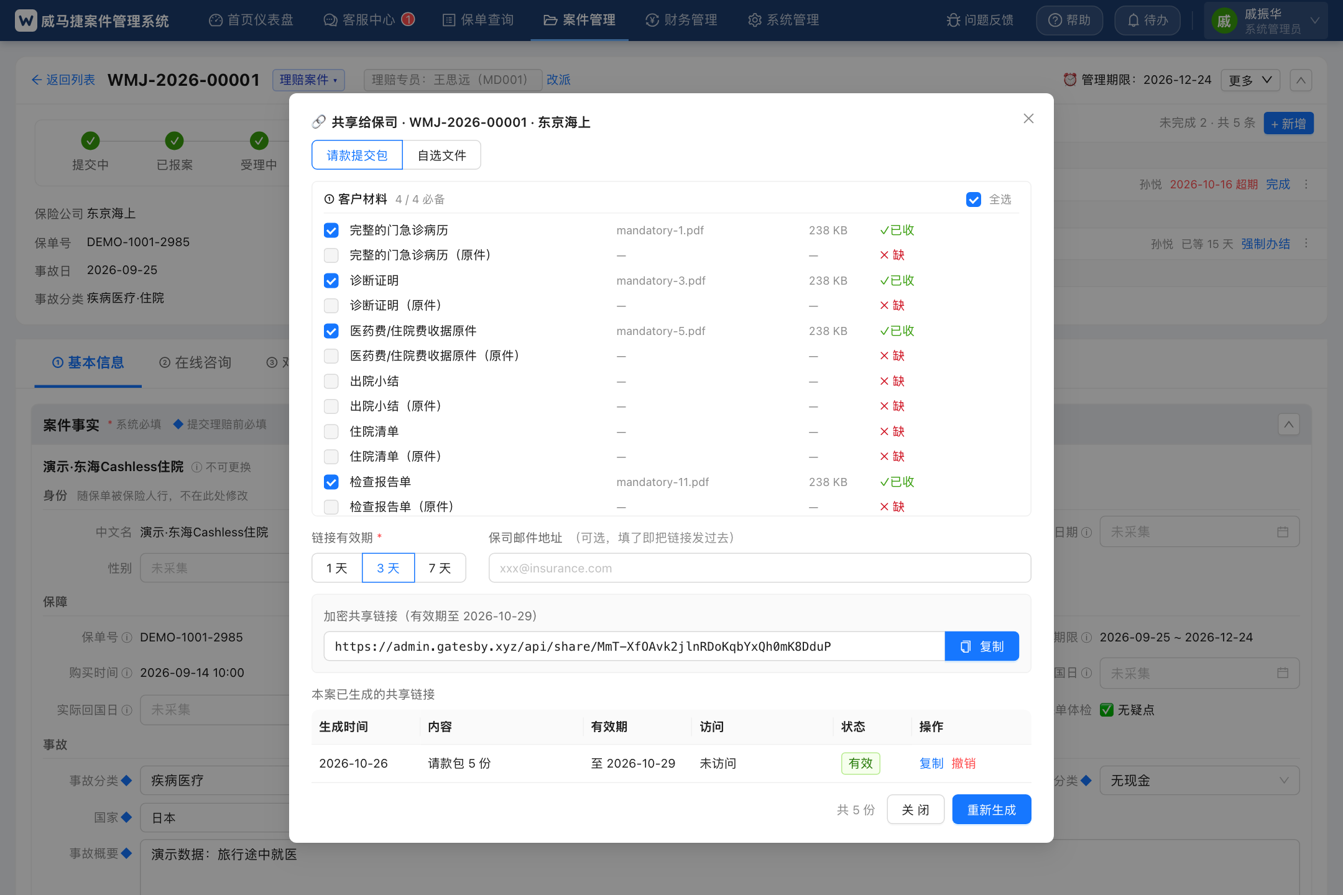The width and height of the screenshot is (1343, 895).
Task: Collapse the case header with the up chevron
Action: [1301, 80]
